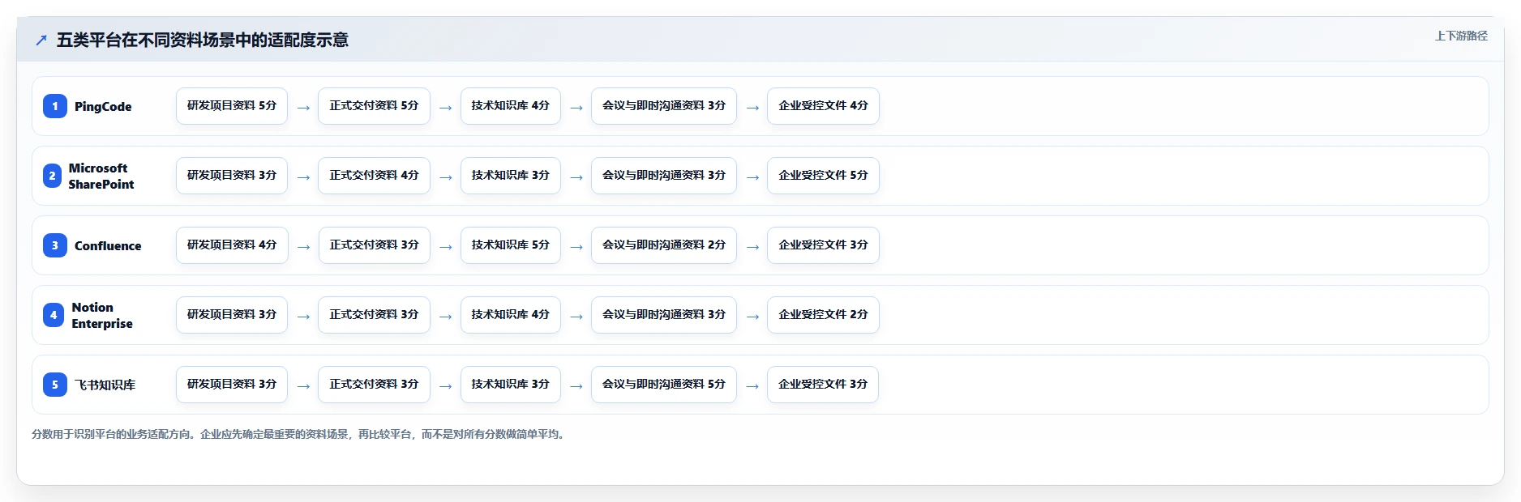Image resolution: width=1521 pixels, height=502 pixels.
Task: Click PingCode's 技术知识库 4分 chip
Action: [511, 106]
